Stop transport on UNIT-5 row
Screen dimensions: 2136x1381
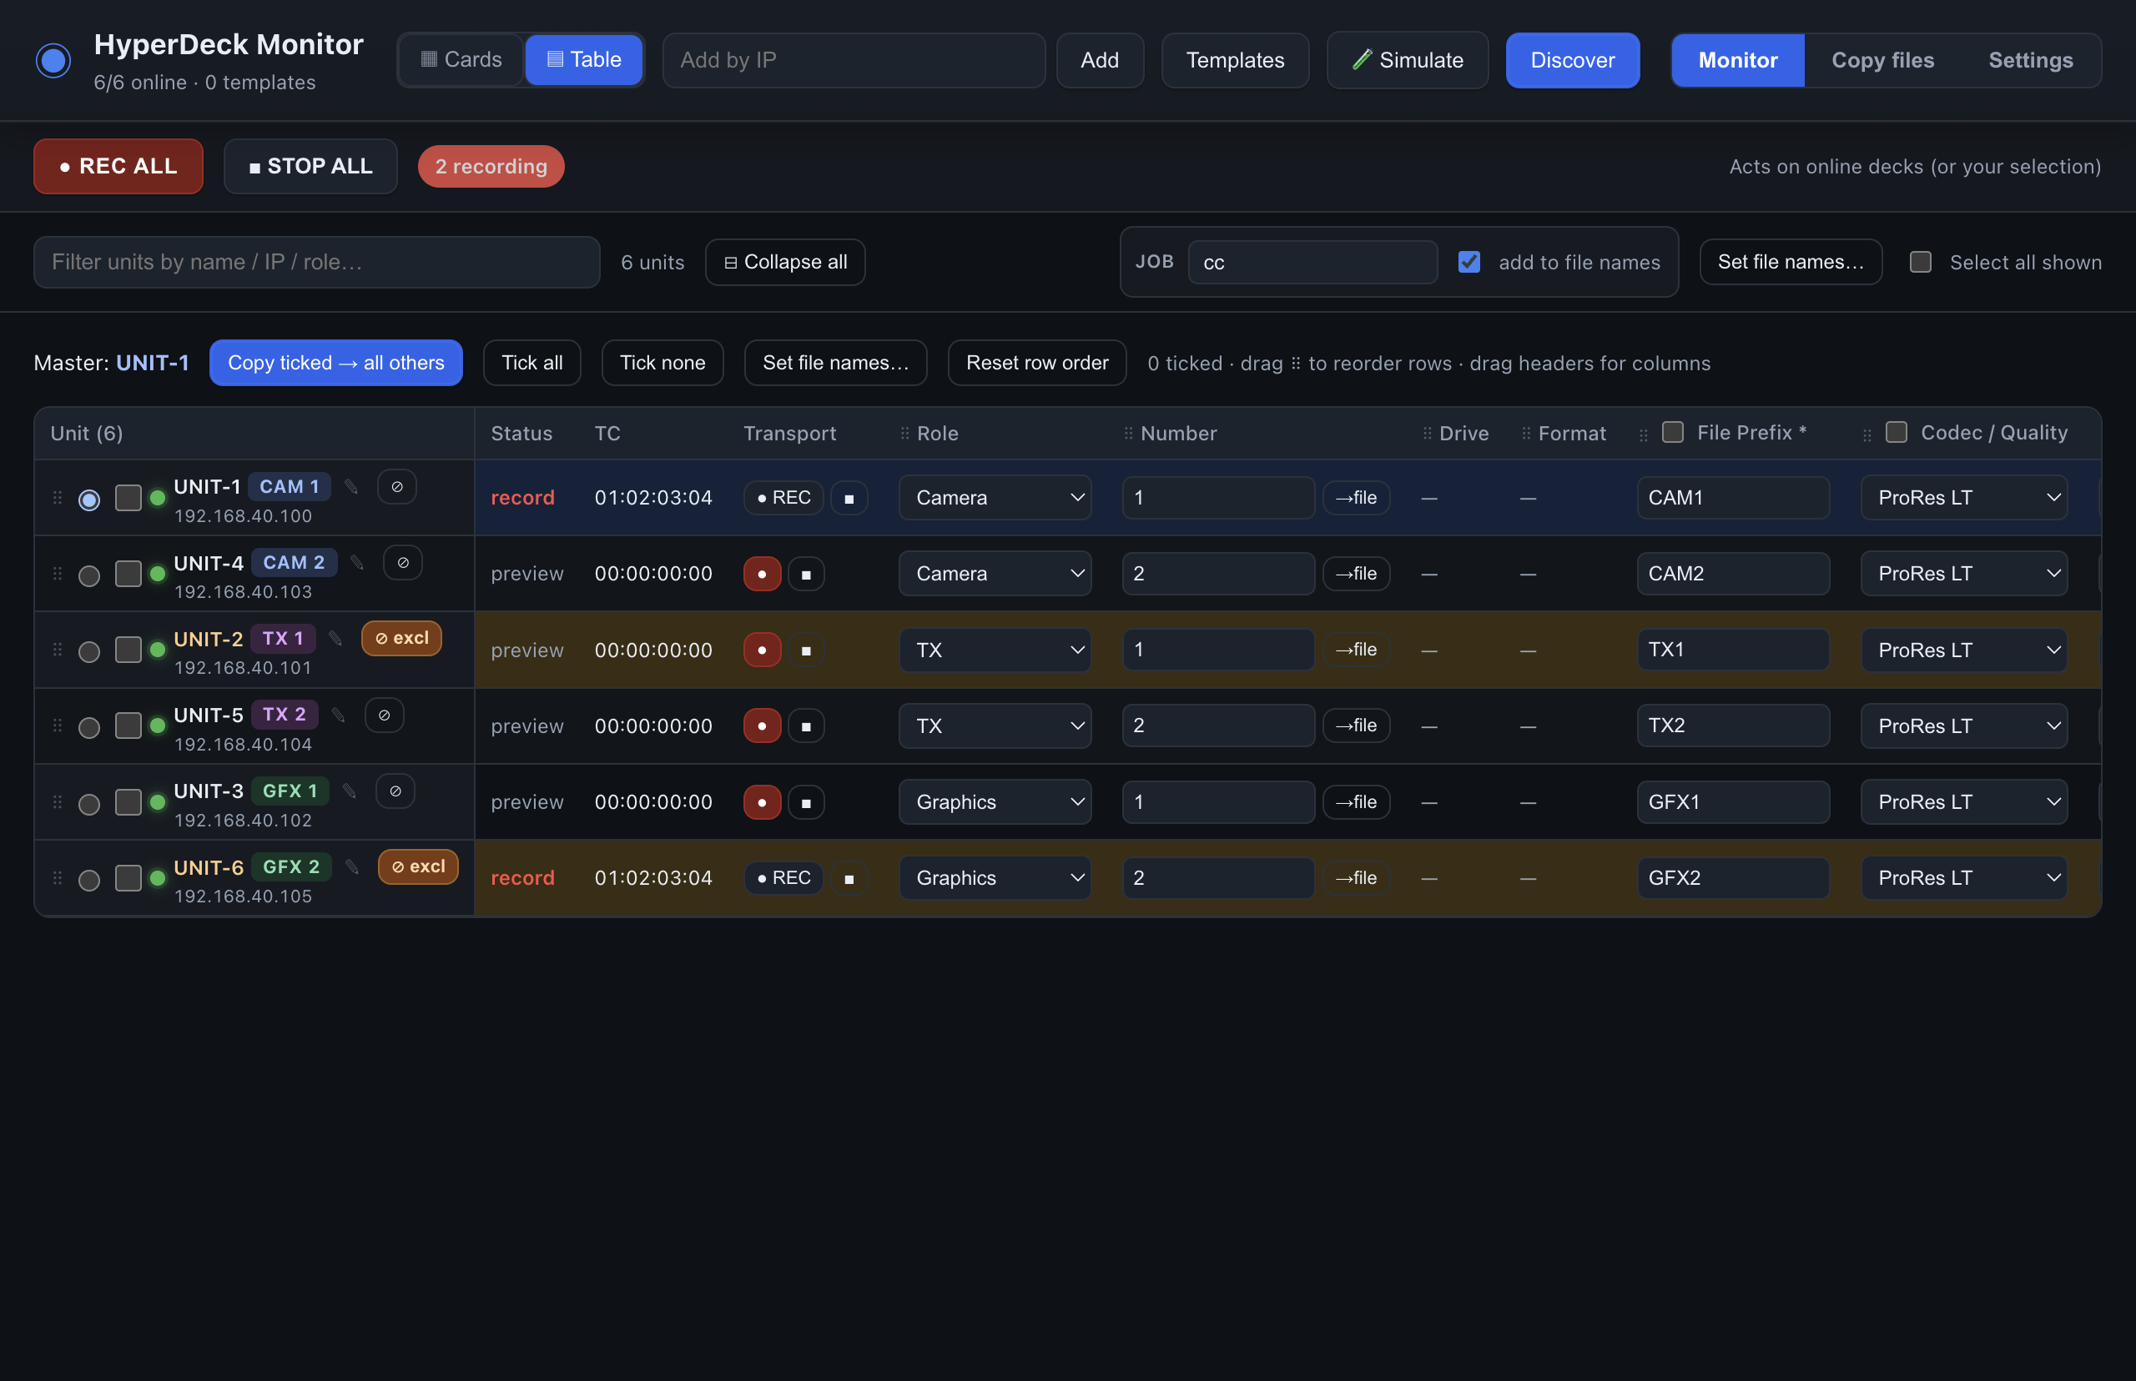(x=806, y=726)
